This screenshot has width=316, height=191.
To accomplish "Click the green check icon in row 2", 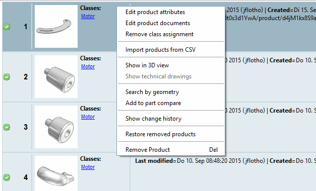I will 7,77.
